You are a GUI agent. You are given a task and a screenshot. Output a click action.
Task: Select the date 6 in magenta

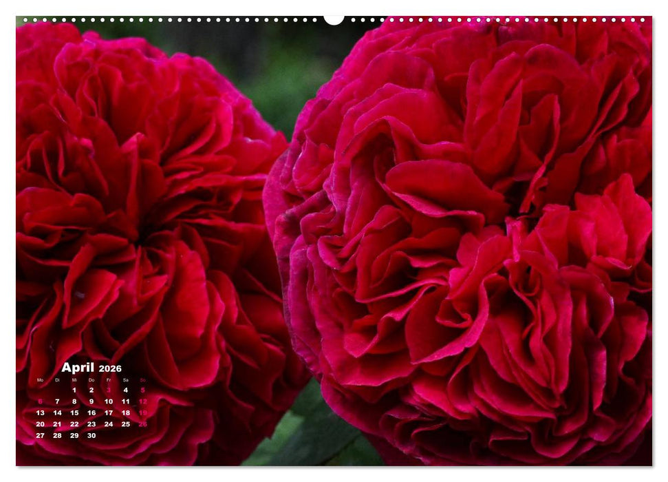pos(41,401)
